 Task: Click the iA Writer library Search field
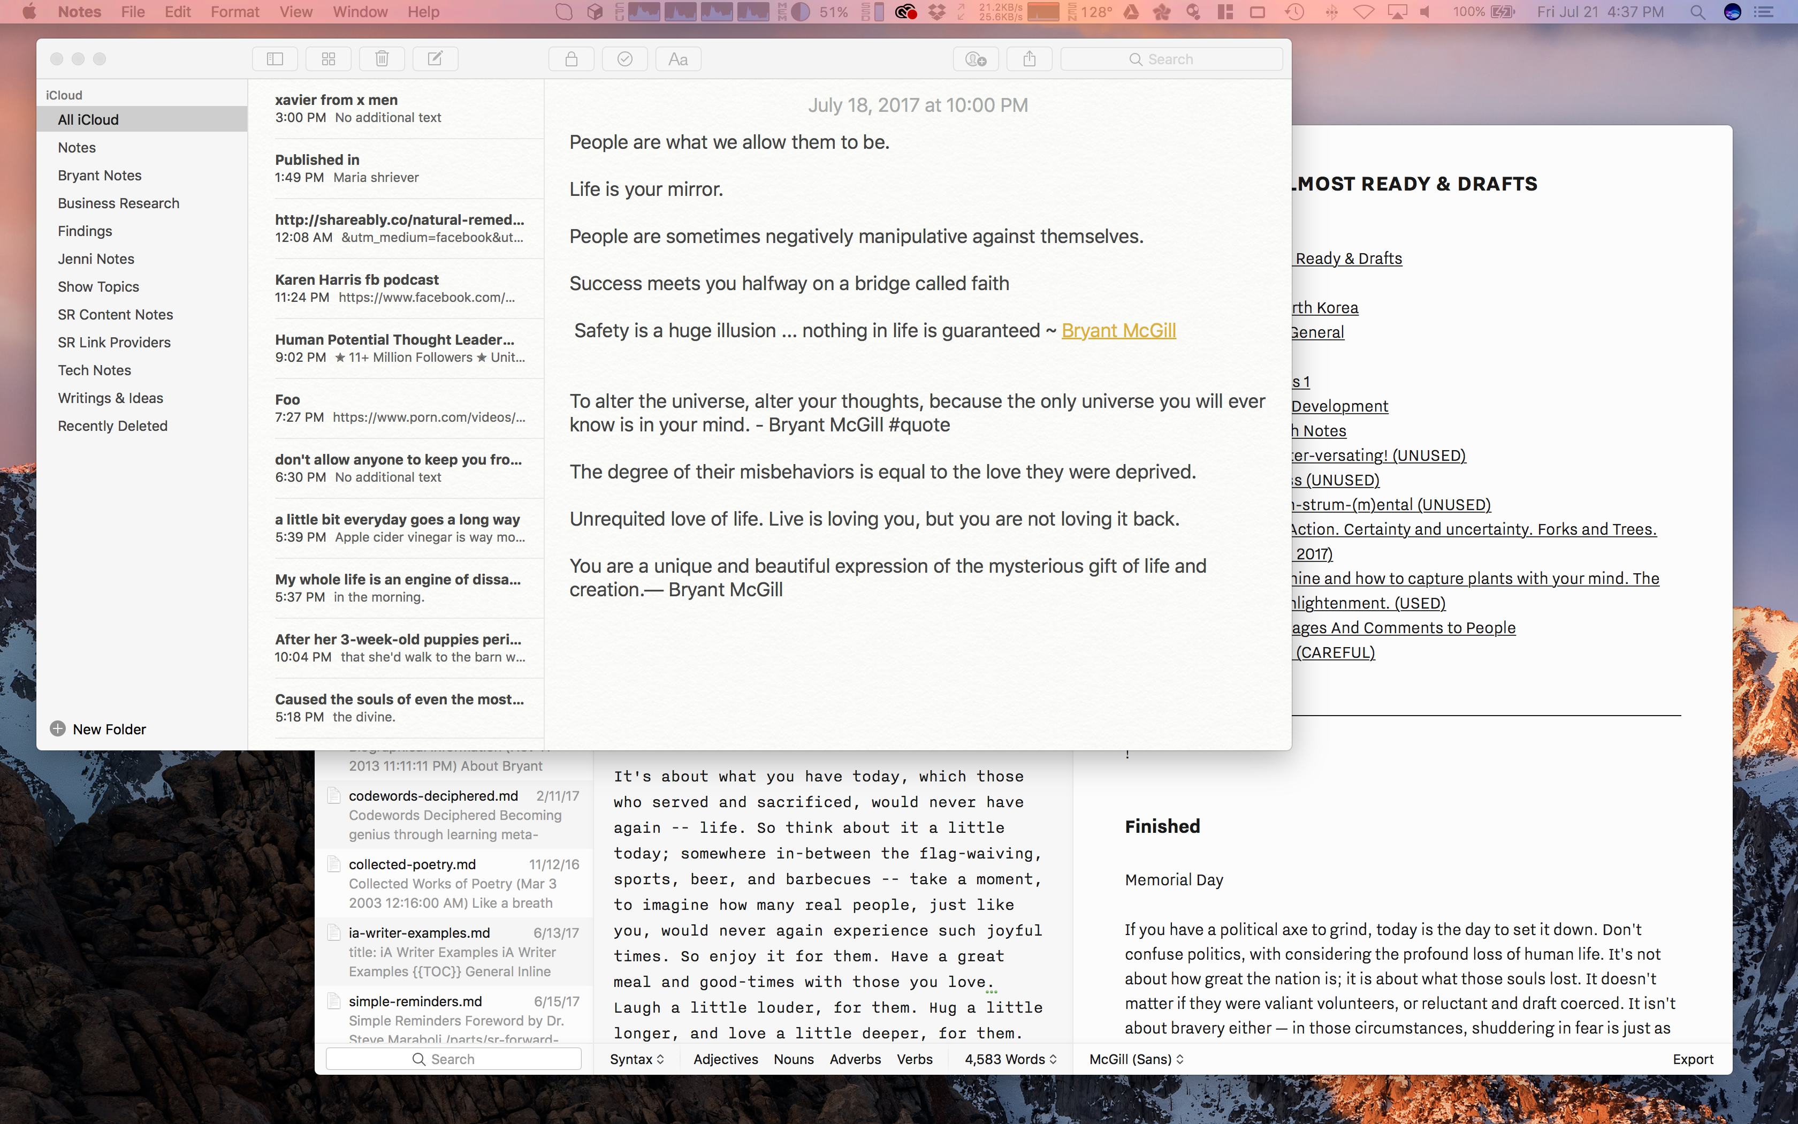click(453, 1059)
